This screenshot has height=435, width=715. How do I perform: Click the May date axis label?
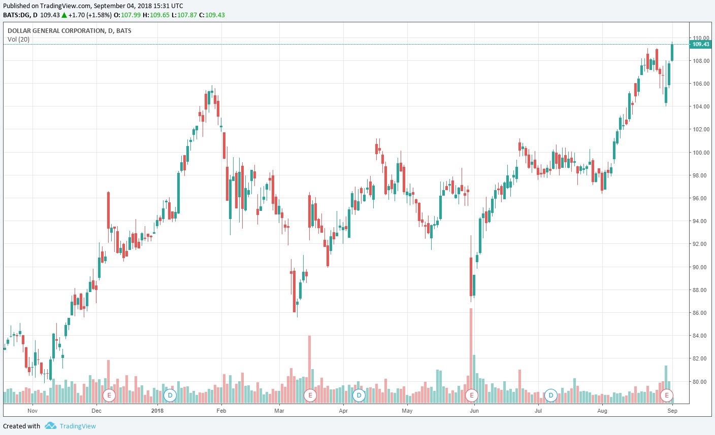407,411
